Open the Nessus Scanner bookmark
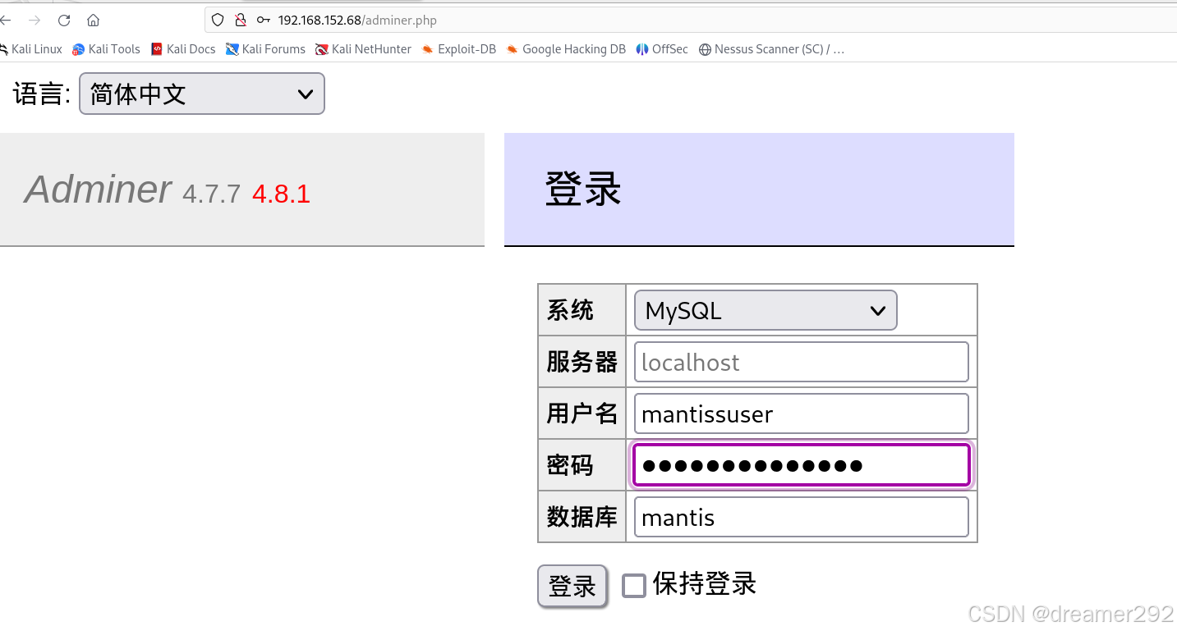 point(771,49)
